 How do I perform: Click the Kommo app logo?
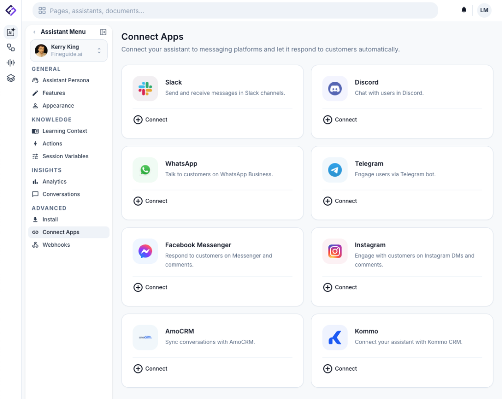(x=335, y=338)
